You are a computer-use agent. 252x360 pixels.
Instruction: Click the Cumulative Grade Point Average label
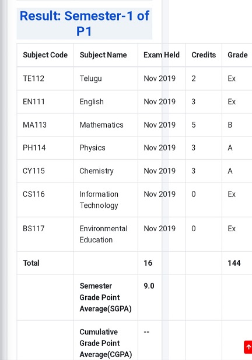click(x=106, y=343)
